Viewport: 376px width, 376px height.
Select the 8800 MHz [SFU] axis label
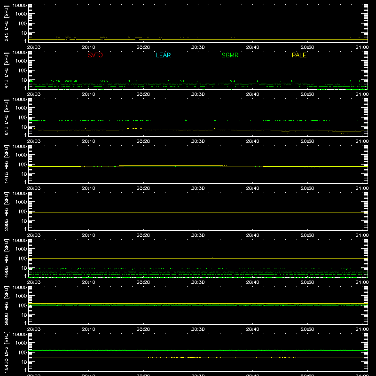click(6, 305)
